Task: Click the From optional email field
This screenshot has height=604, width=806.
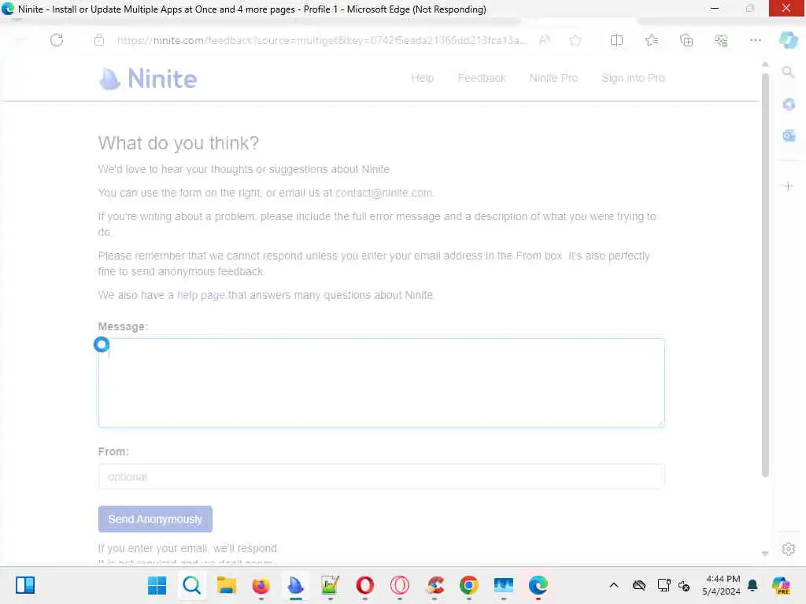Action: click(x=382, y=477)
